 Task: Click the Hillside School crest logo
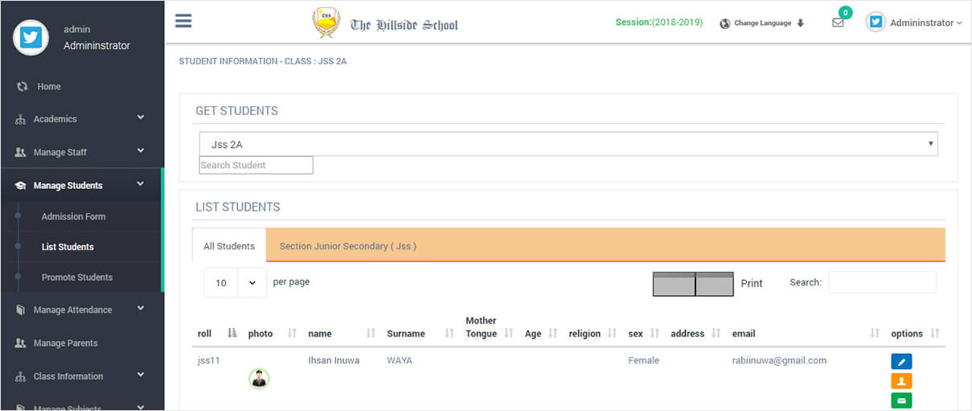(x=326, y=23)
